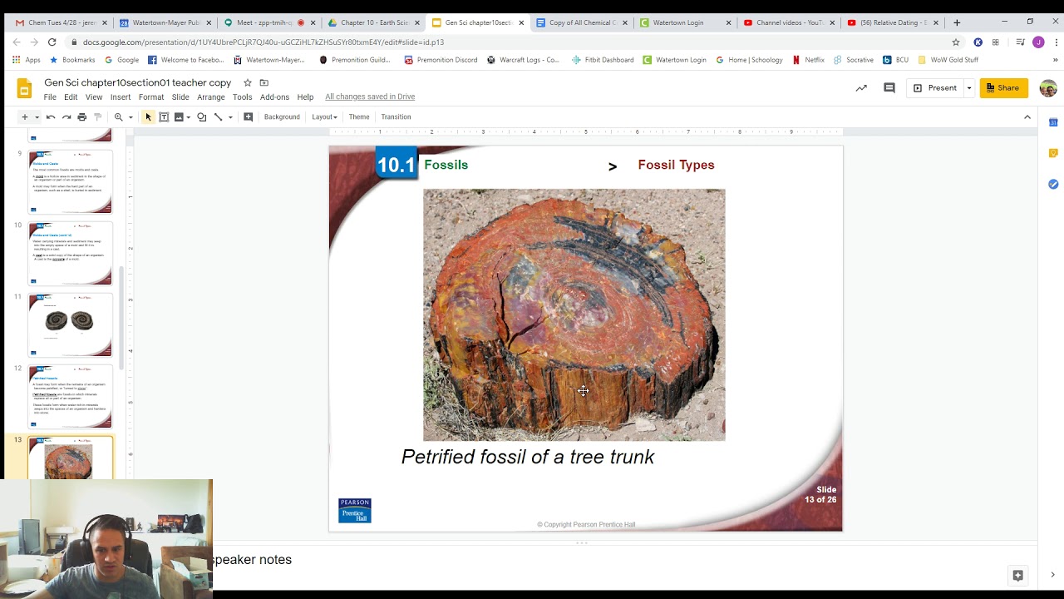
Task: Click the presentation title text
Action: [138, 83]
